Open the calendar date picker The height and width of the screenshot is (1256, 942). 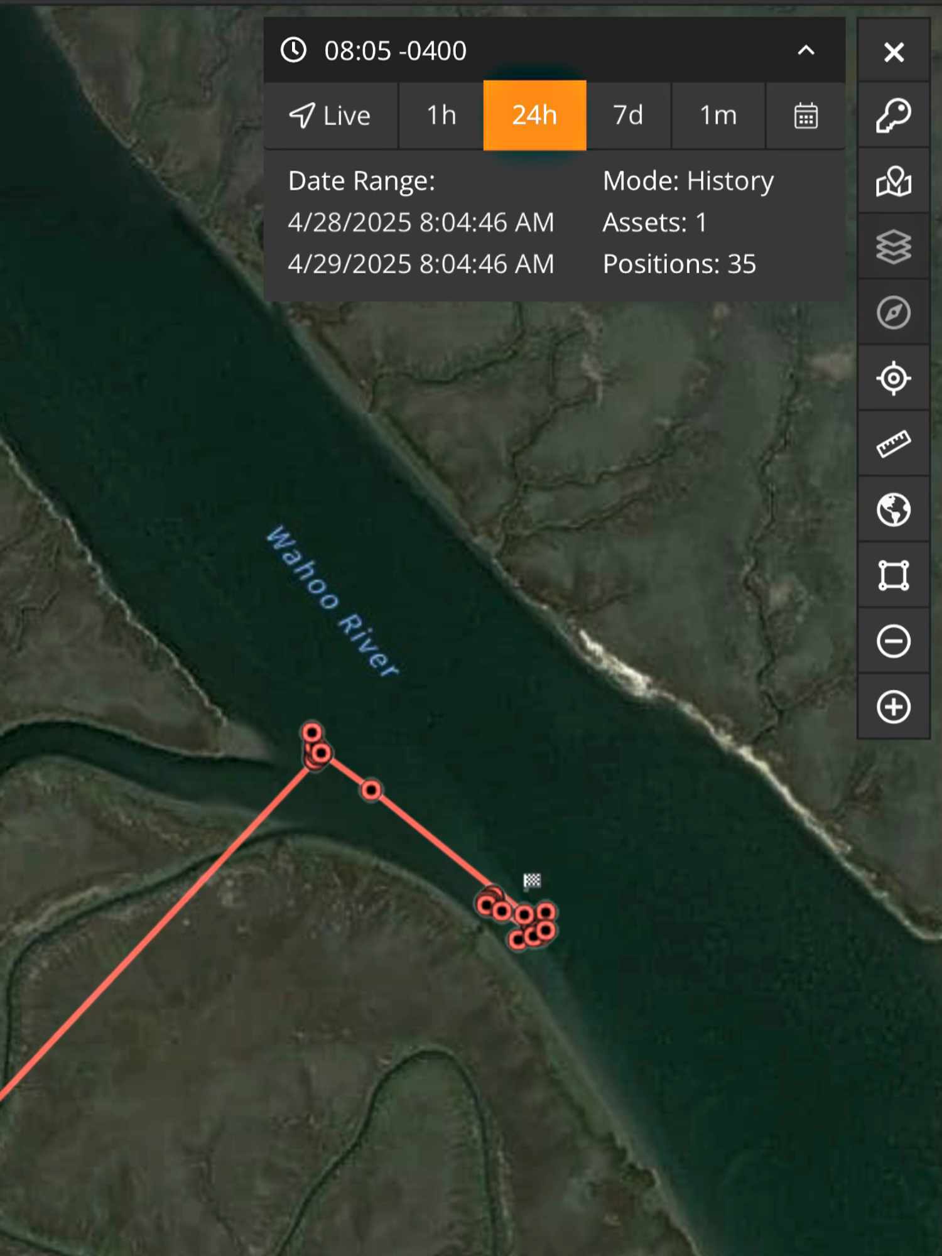(x=806, y=116)
